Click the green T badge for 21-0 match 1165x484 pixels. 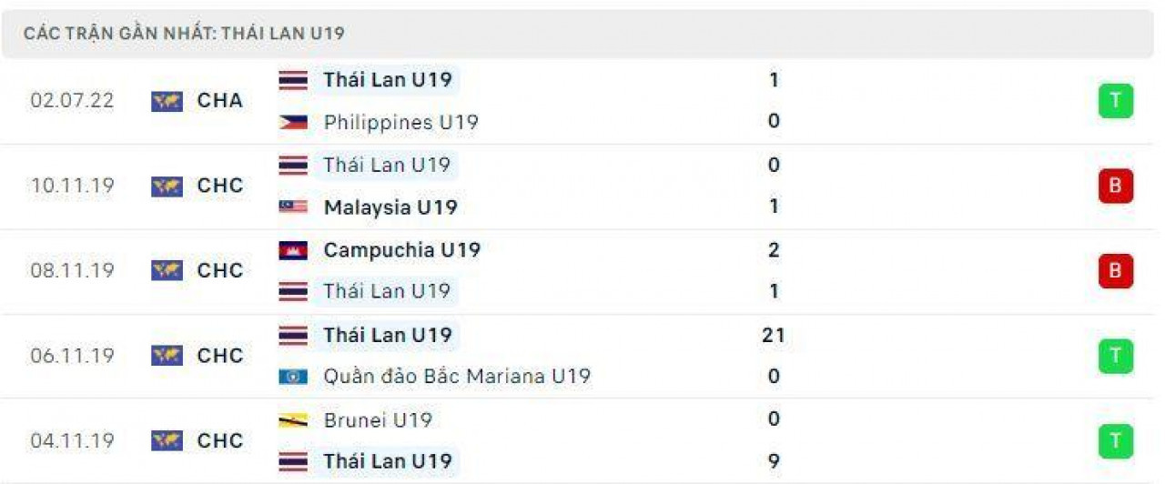1115,356
